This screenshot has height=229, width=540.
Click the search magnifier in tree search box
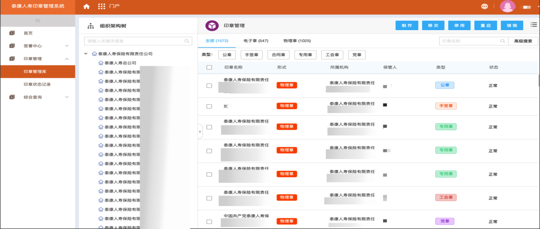pyautogui.click(x=187, y=41)
